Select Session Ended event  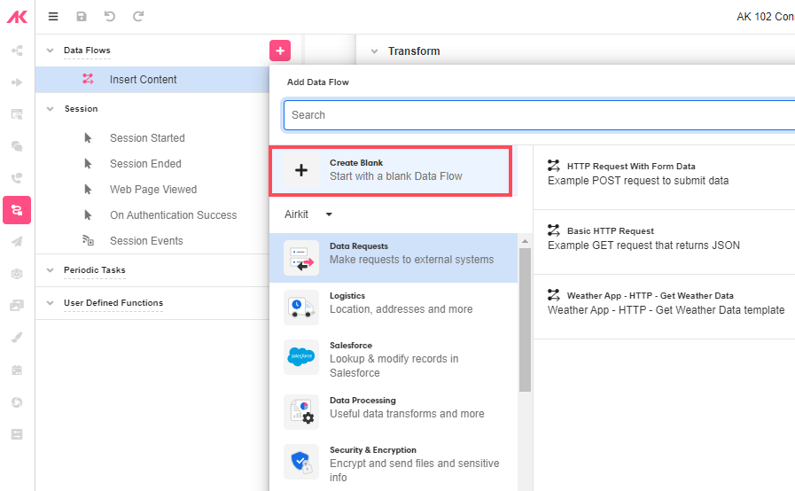145,164
